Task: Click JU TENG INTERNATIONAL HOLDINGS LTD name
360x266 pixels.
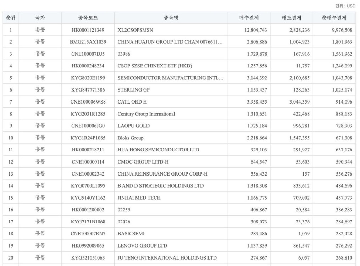Action: (x=167, y=258)
